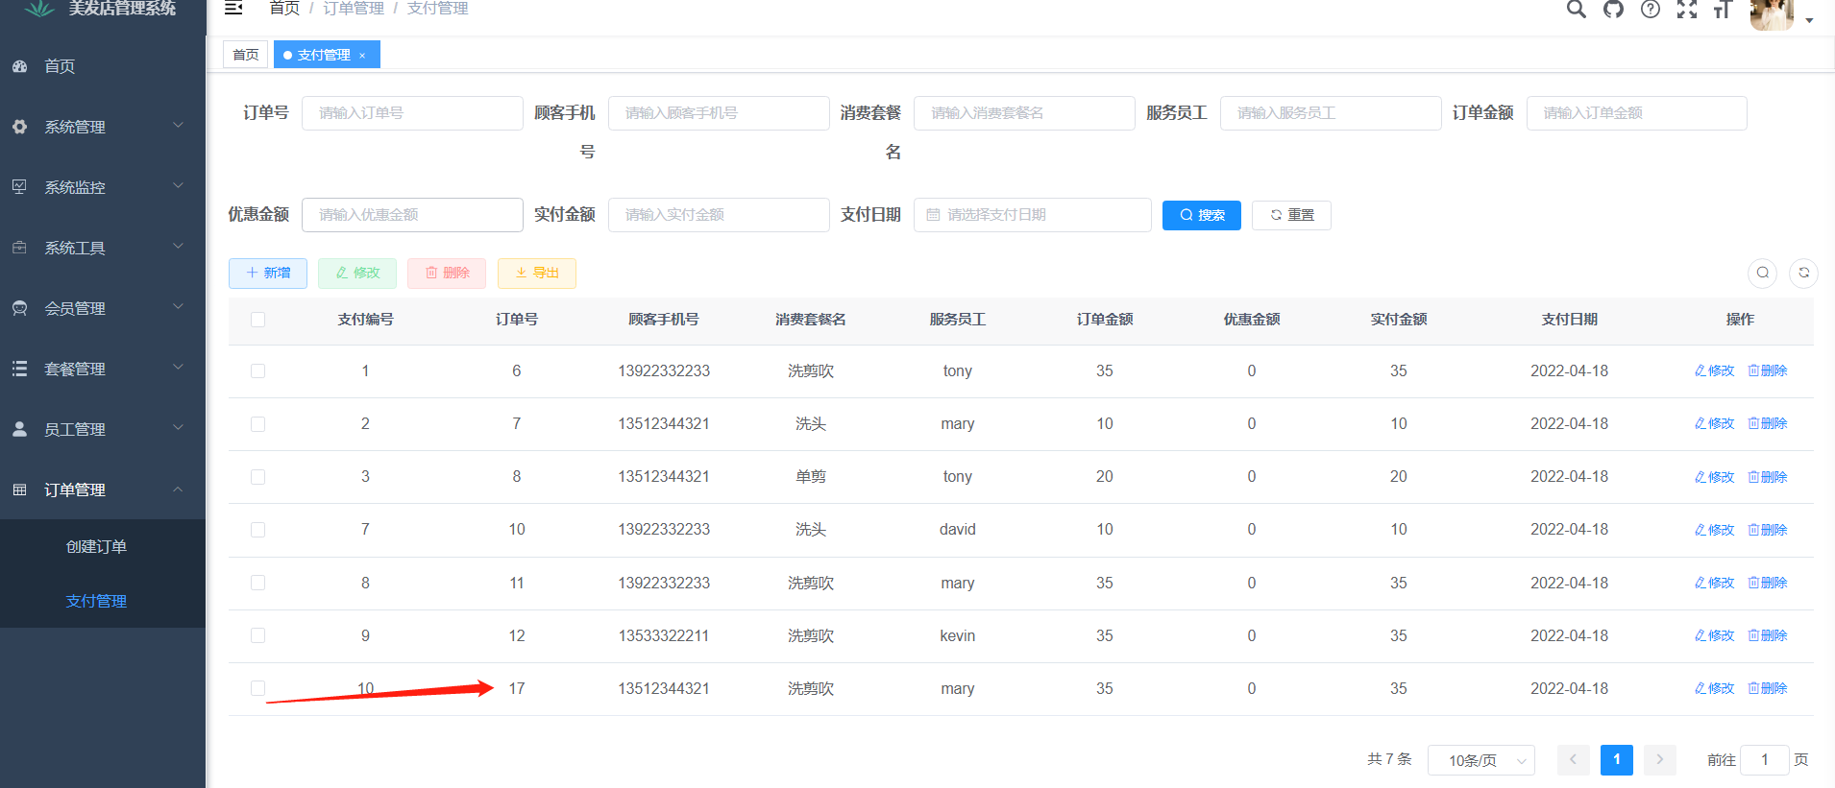1835x788 pixels.
Task: Select all rows header checkbox
Action: click(257, 320)
